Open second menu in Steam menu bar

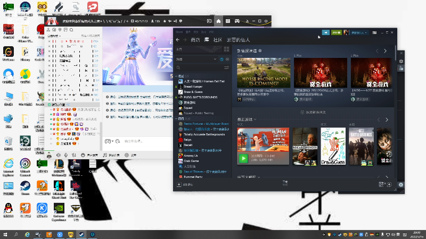[x=188, y=32]
